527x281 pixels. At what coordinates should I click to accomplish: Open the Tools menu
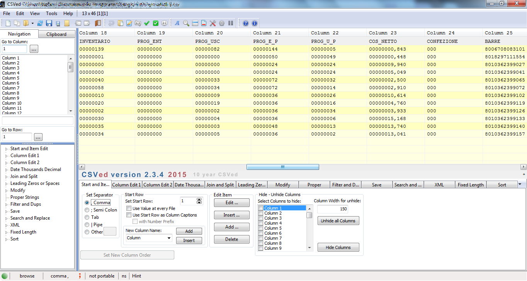(x=51, y=14)
